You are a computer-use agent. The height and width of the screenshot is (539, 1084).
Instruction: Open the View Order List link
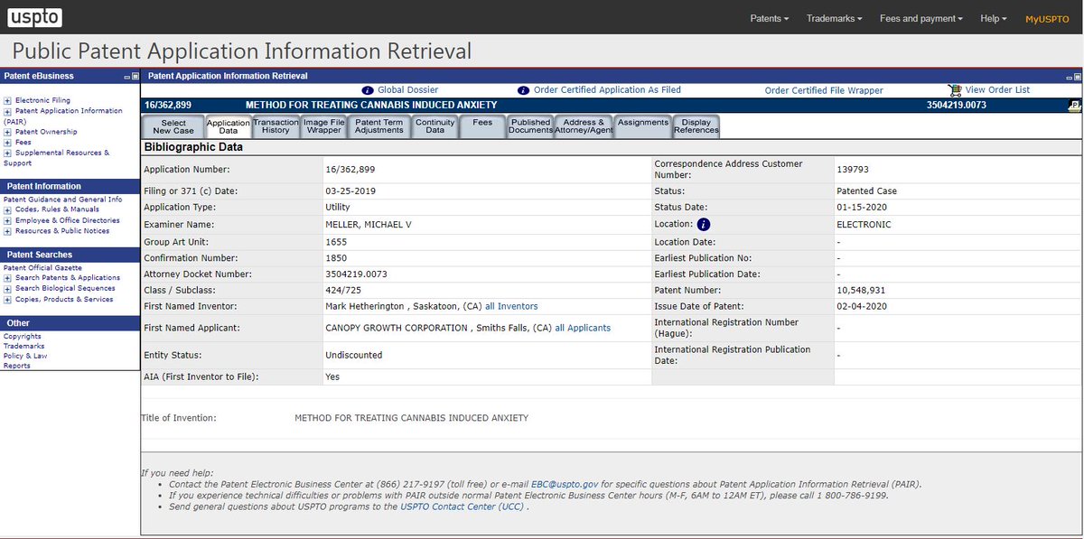click(997, 90)
